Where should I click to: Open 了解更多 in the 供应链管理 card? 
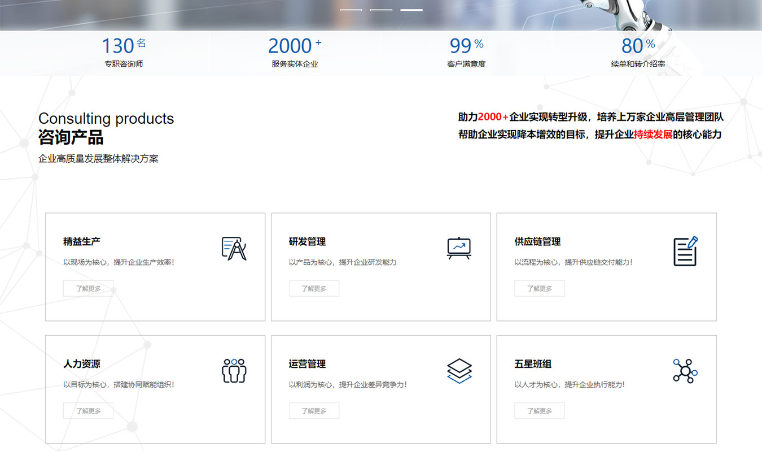pos(539,288)
